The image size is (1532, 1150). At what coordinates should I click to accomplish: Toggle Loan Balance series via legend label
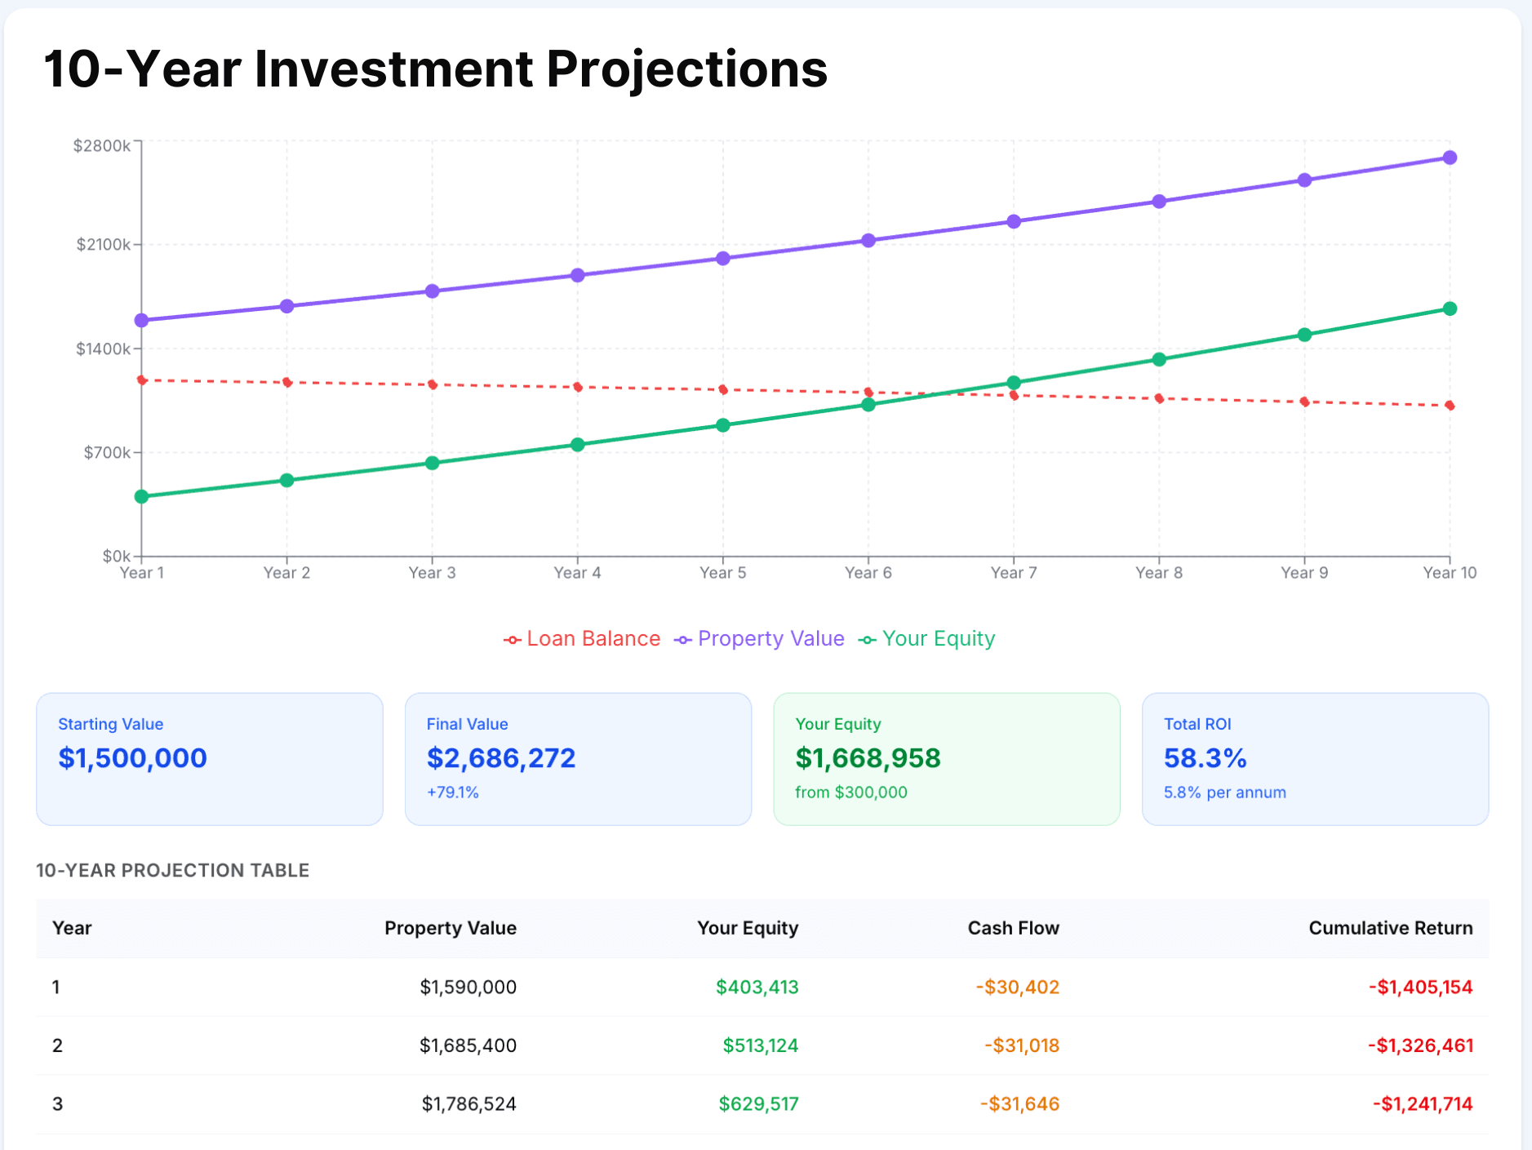coord(593,638)
